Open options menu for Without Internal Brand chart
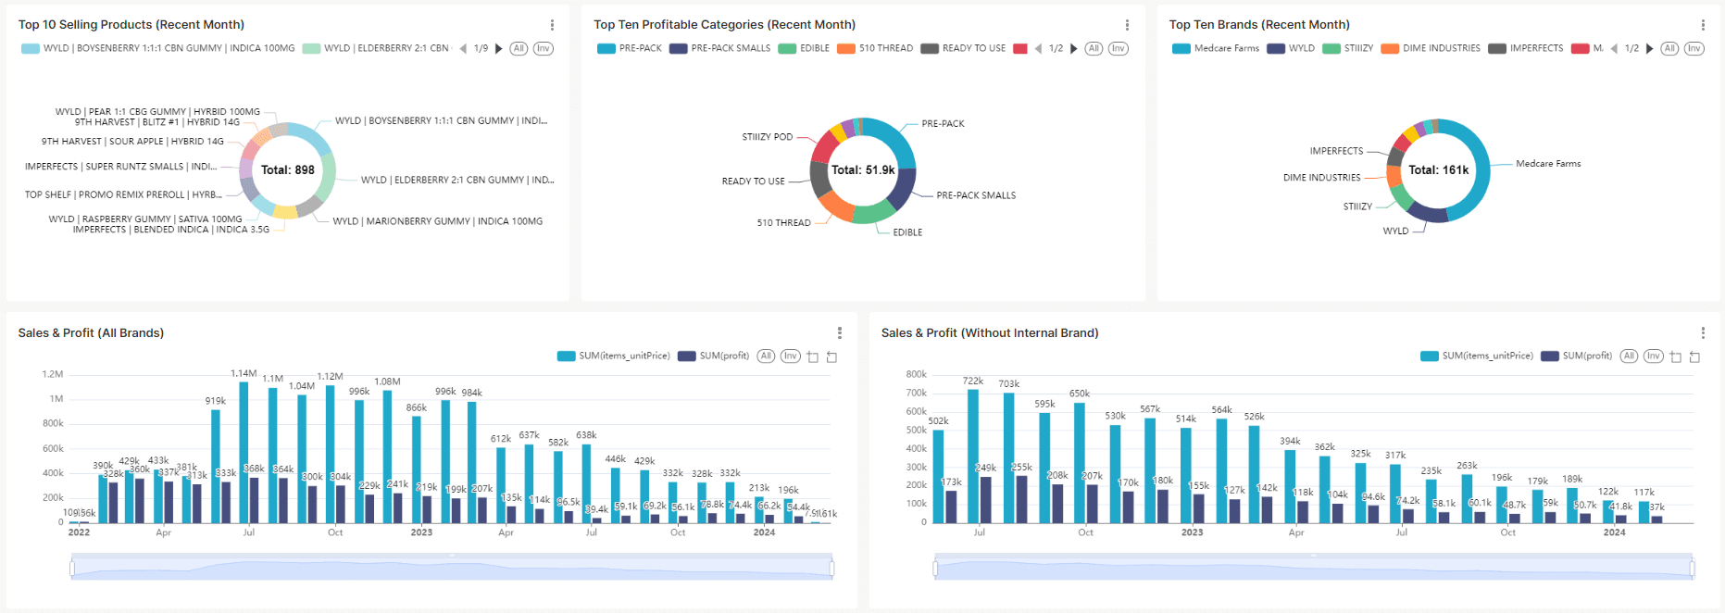Screen dimensions: 1725x613 (1702, 333)
